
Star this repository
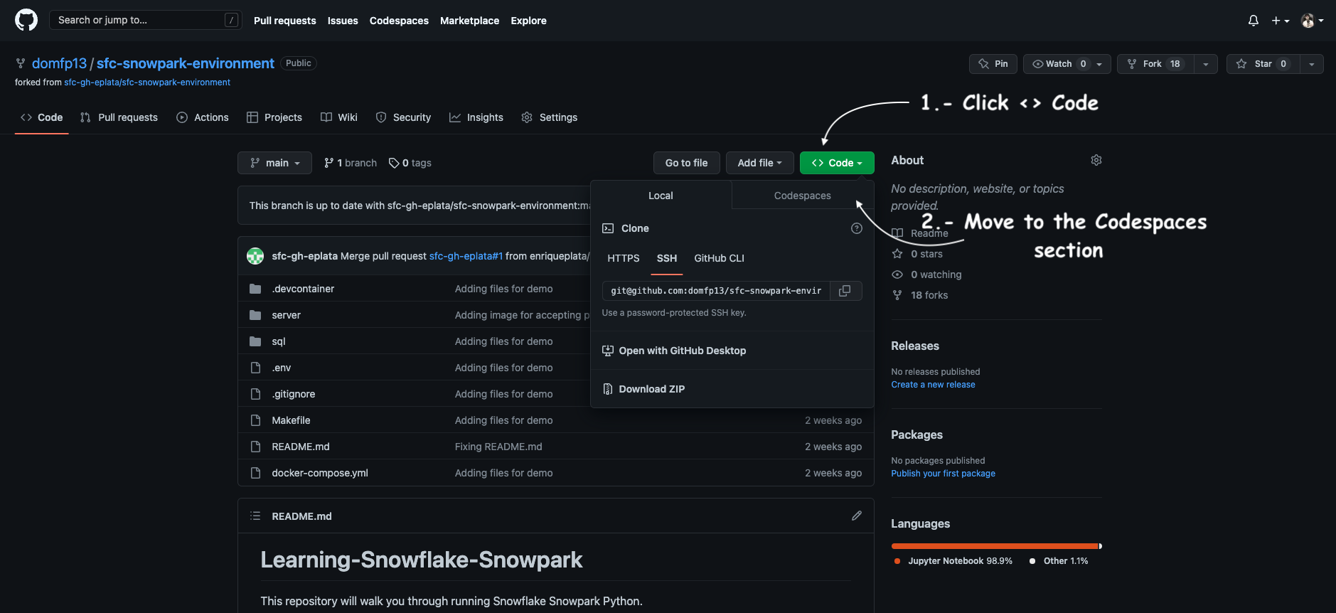1263,64
